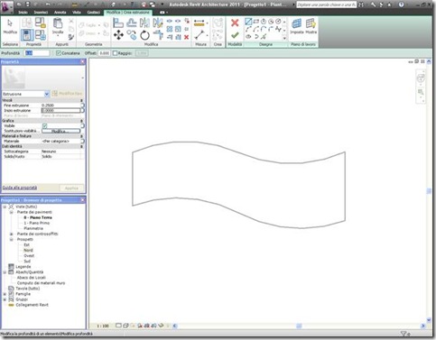Select Computo dei materiali muro schedule
Image resolution: width=436 pixels, height=340 pixels.
pos(41,283)
